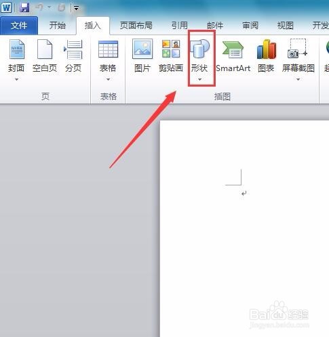The width and height of the screenshot is (329, 337).
Task: Save the document with the floppy disk icon
Action: pos(24,8)
